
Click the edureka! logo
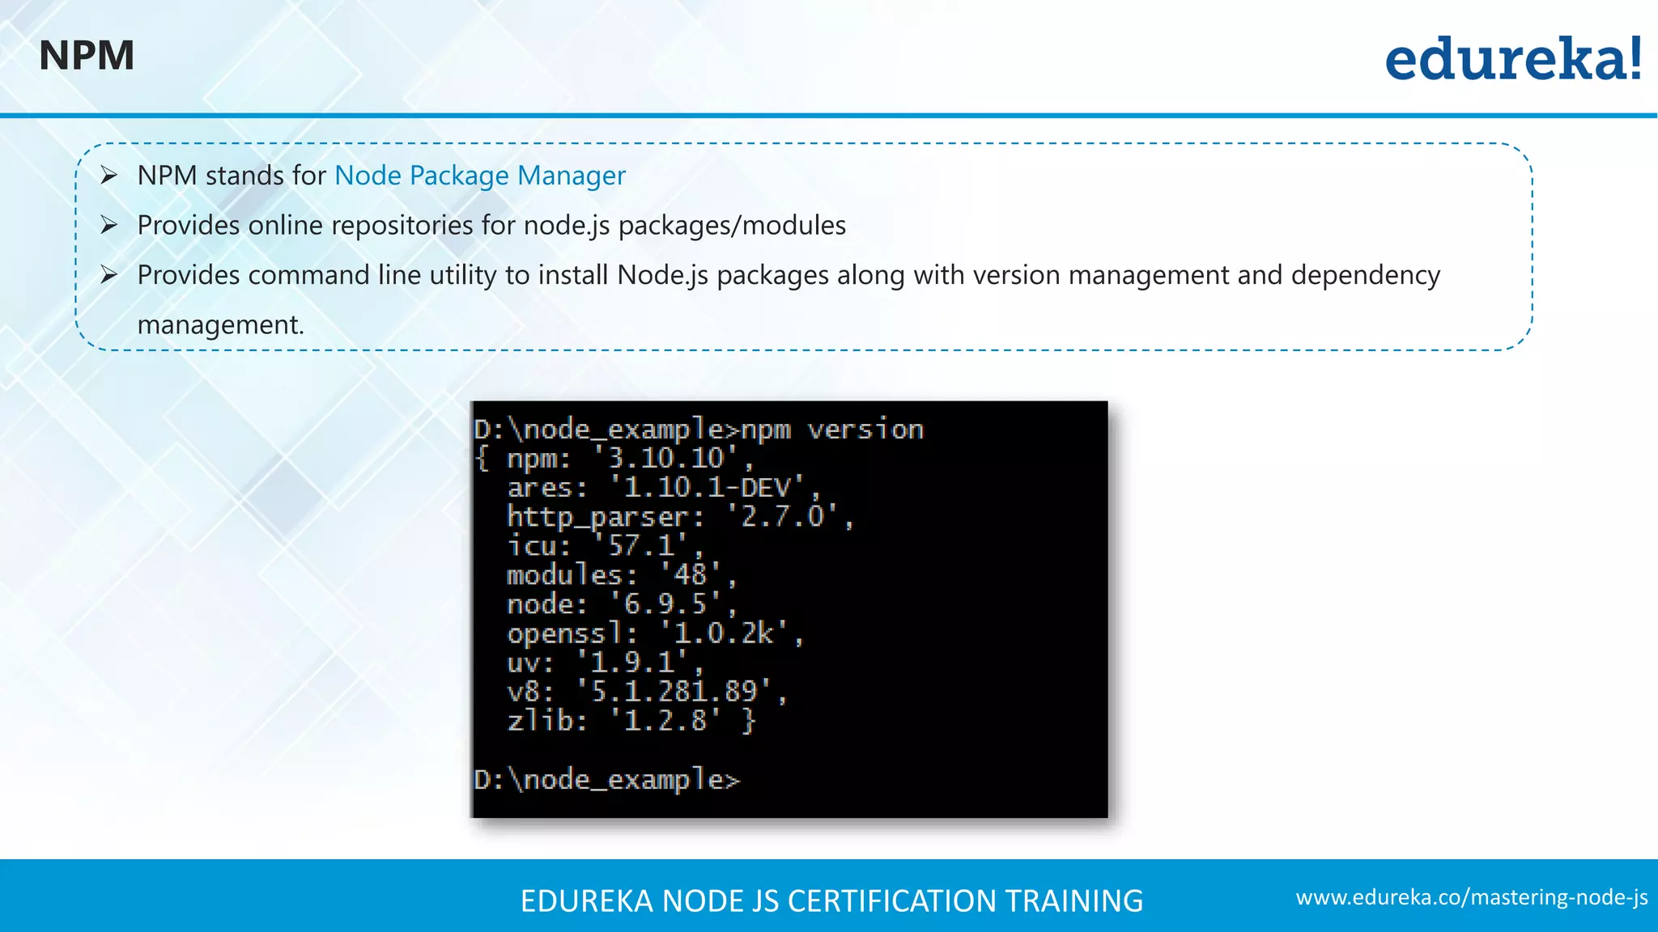[x=1513, y=59]
